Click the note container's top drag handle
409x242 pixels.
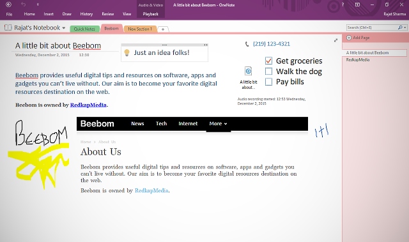pyautogui.click(x=164, y=45)
